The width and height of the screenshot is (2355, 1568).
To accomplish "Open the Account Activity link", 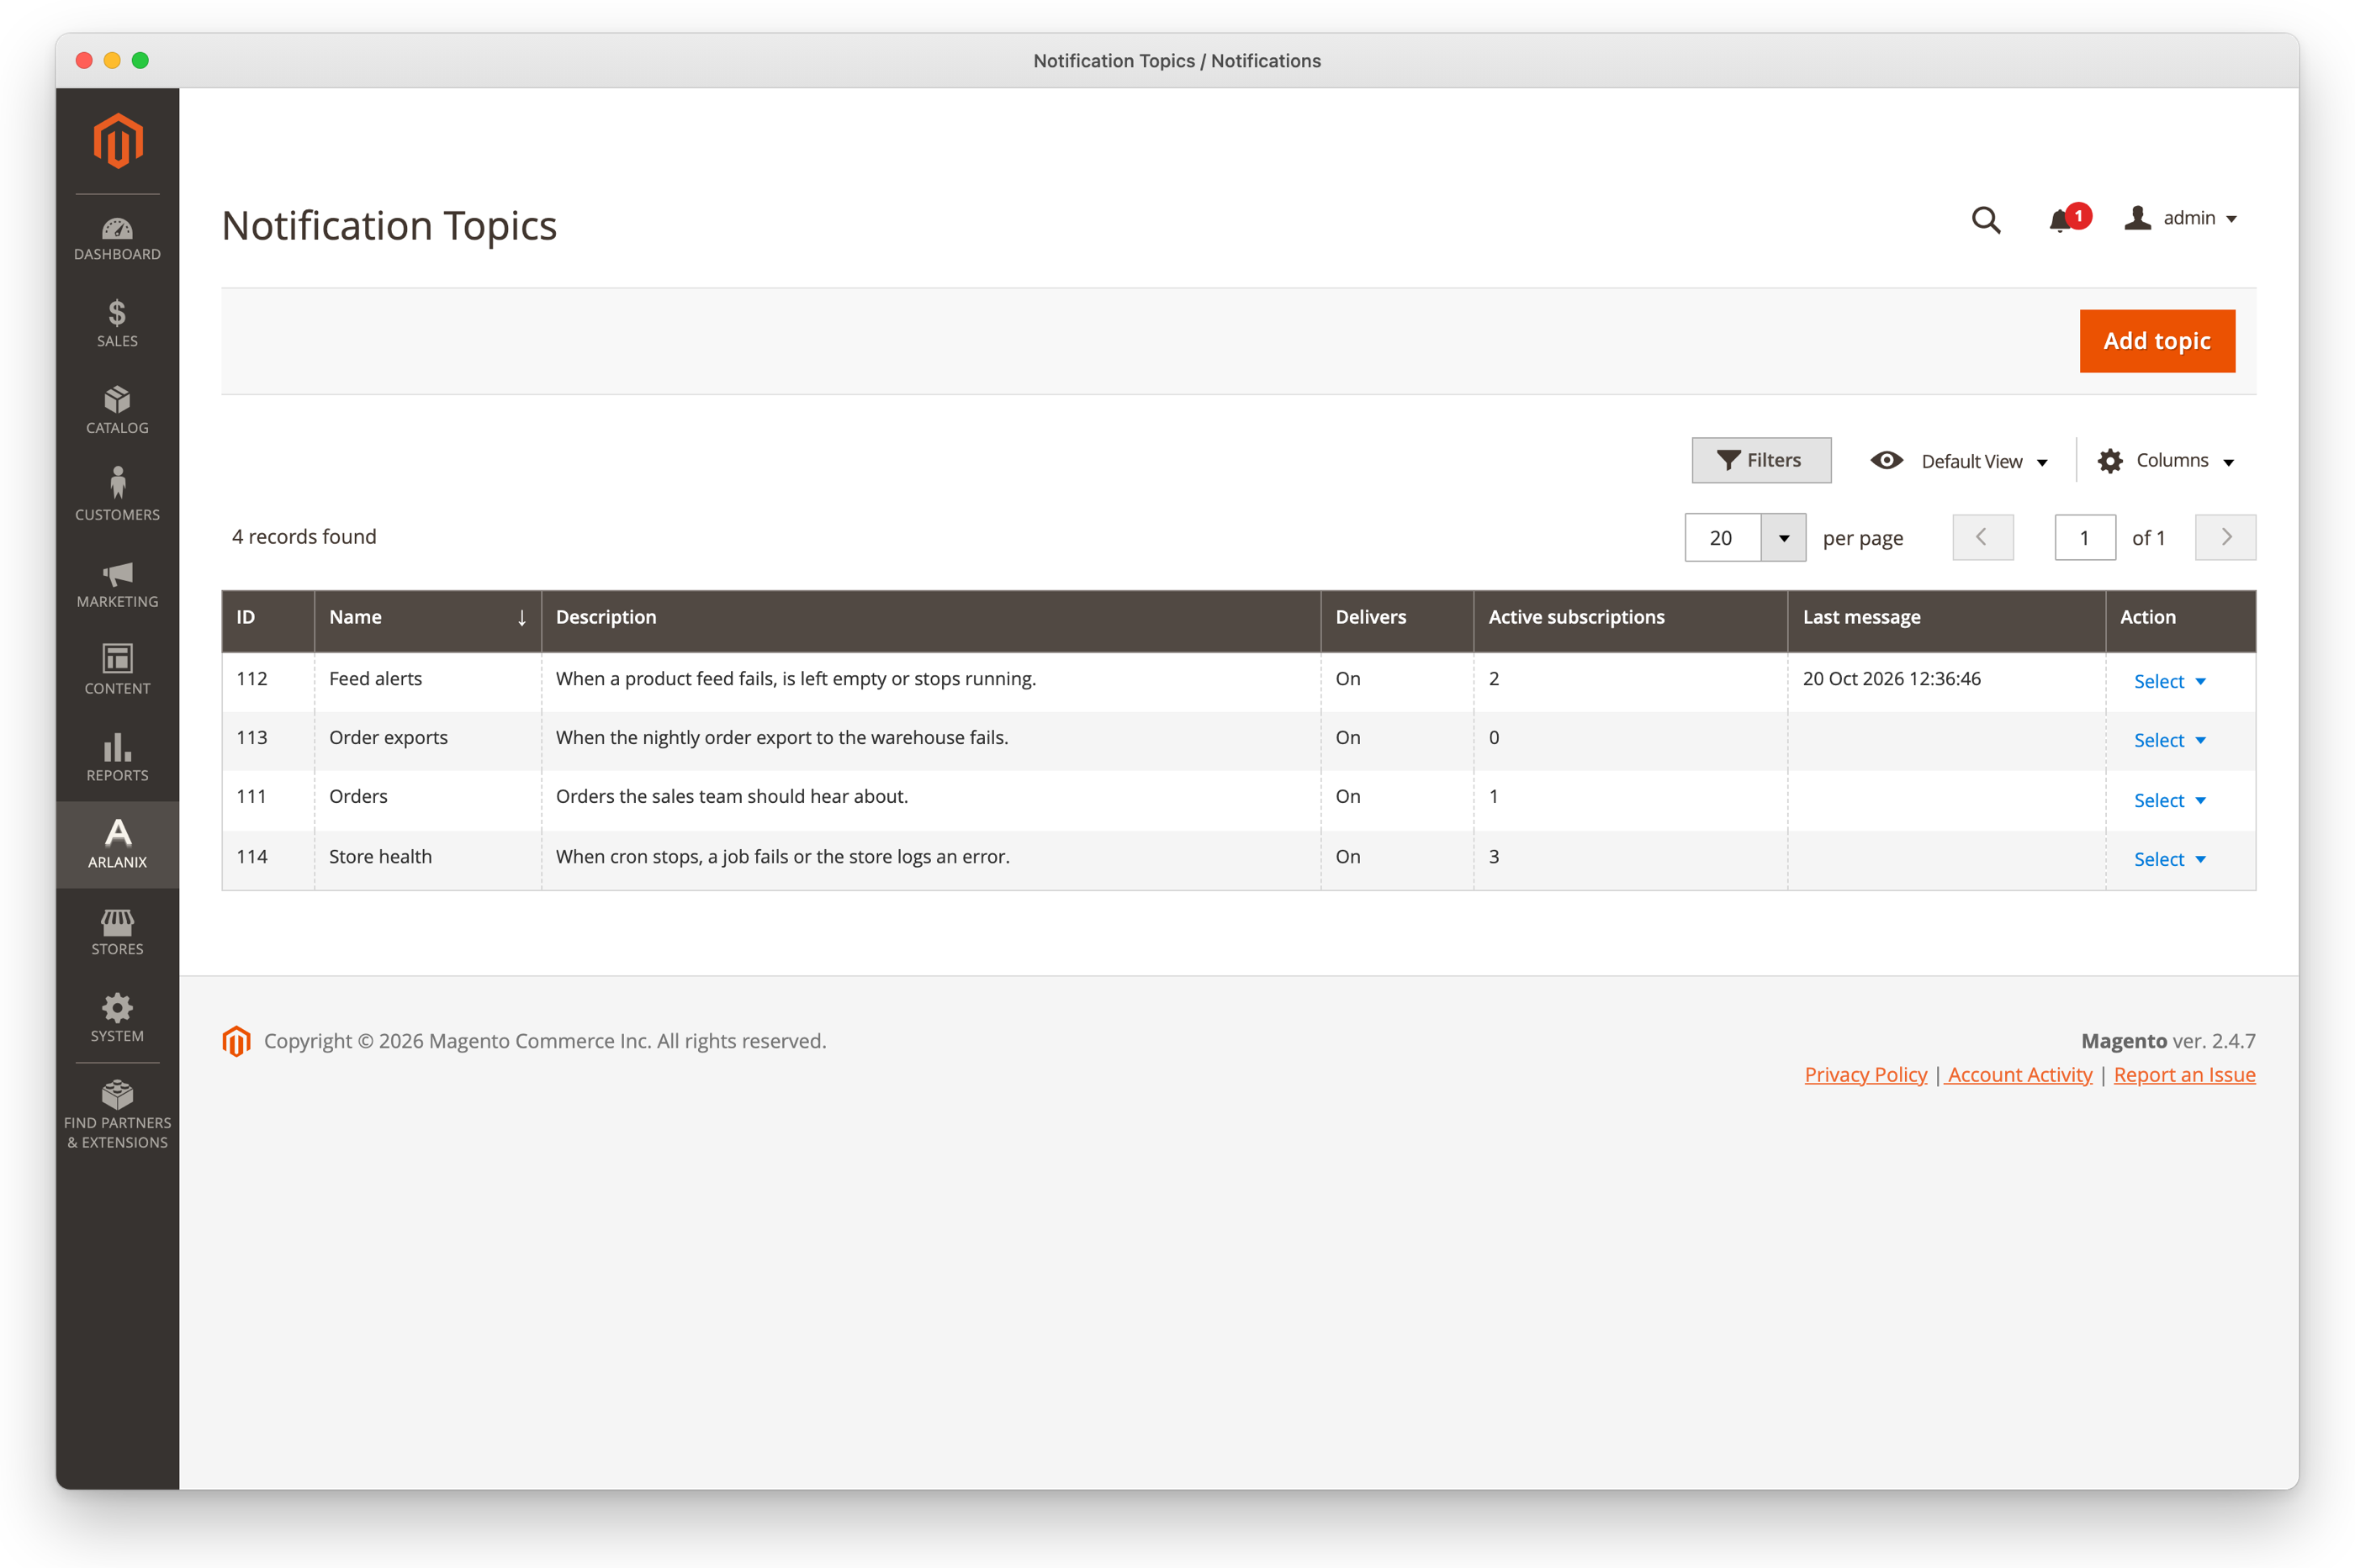I will [x=2019, y=1075].
